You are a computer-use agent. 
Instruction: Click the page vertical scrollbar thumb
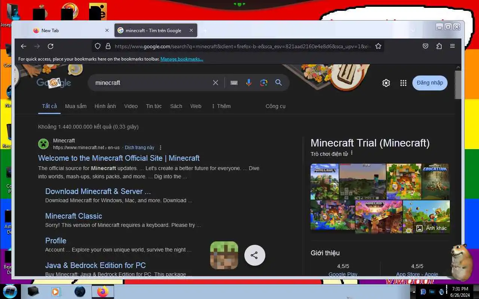(x=458, y=84)
